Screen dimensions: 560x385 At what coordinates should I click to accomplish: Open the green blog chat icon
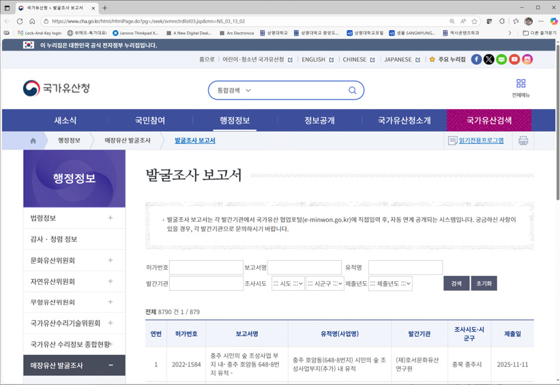coord(501,59)
